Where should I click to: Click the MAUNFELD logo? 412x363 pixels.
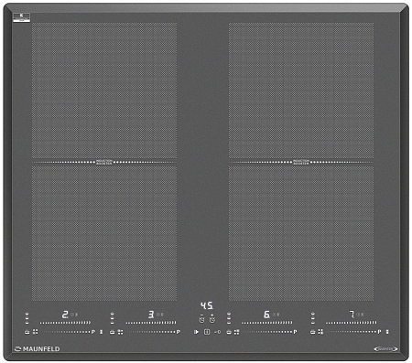tap(38, 349)
